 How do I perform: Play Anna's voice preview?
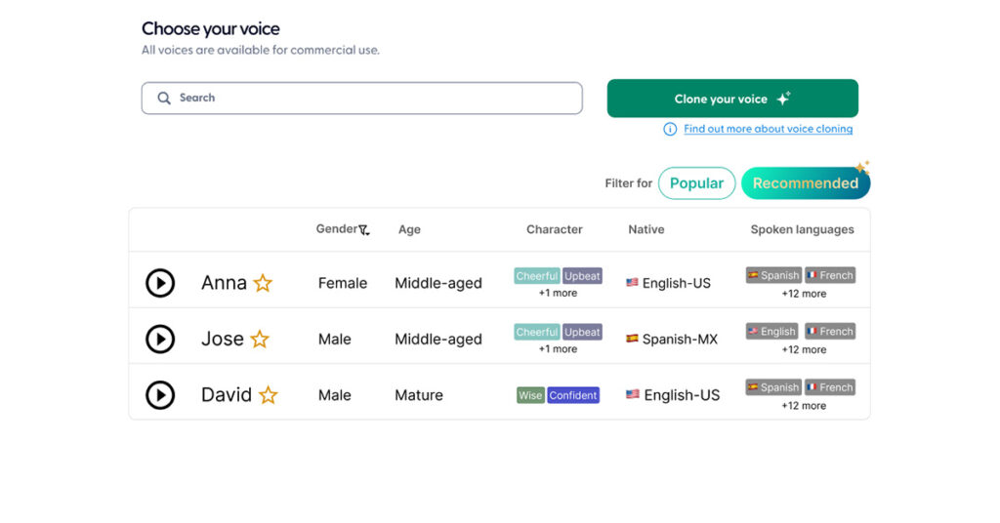pyautogui.click(x=160, y=283)
